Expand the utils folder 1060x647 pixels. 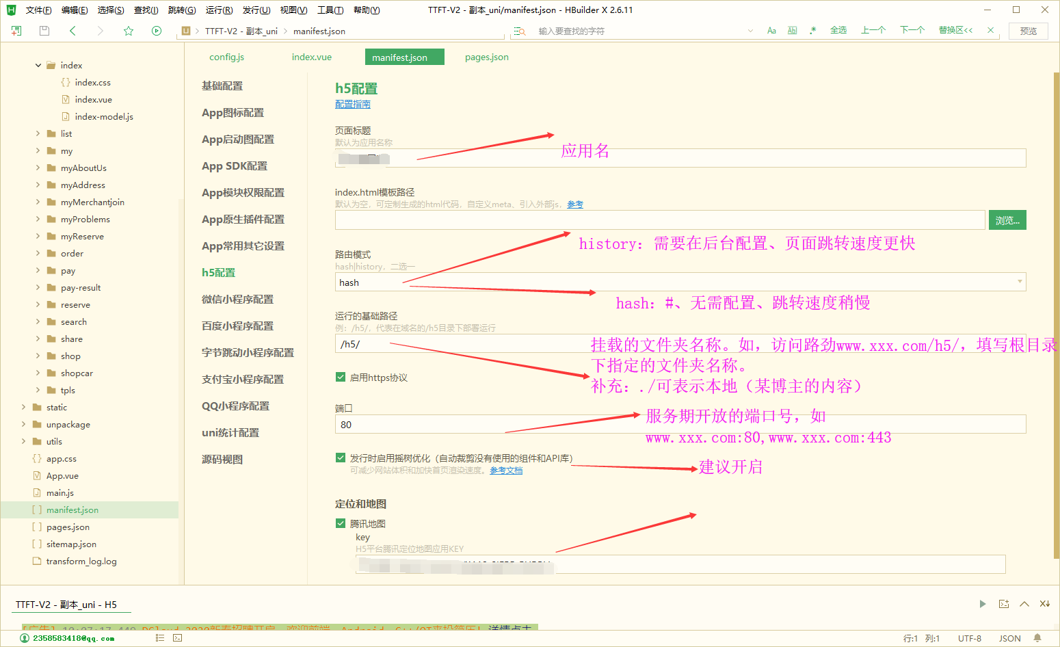pos(24,441)
